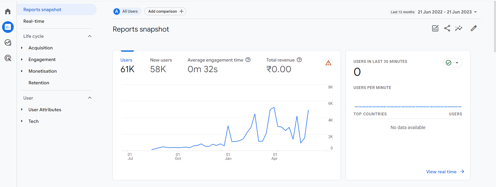Image resolution: width=496 pixels, height=187 pixels.
Task: Click the plus icon in Add comparison
Action: [x=181, y=11]
